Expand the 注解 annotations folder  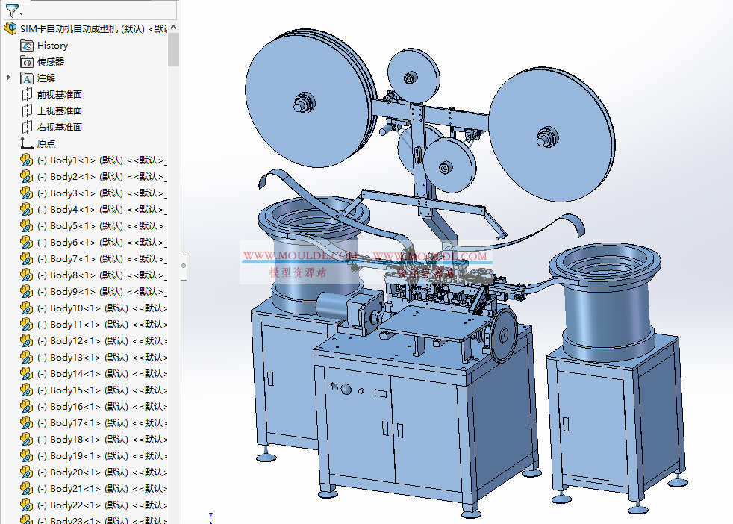coord(9,78)
